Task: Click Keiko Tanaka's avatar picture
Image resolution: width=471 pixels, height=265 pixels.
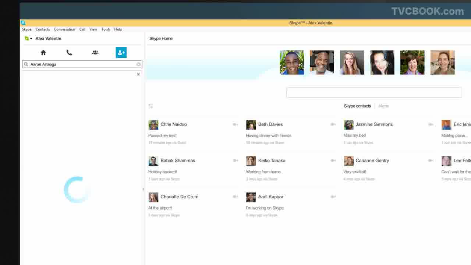Action: pyautogui.click(x=251, y=161)
